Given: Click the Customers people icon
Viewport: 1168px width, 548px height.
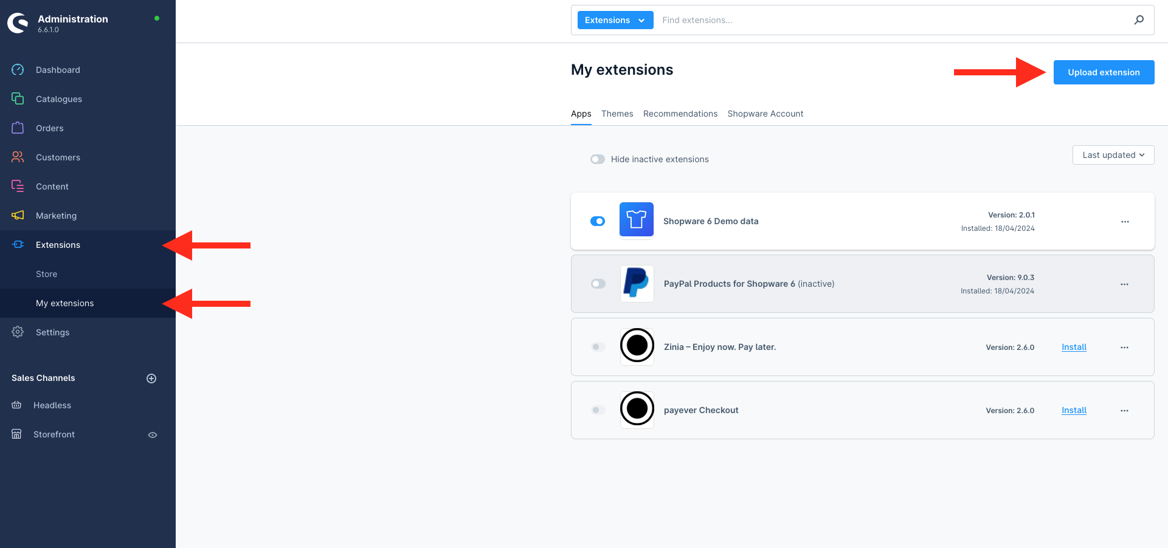Looking at the screenshot, I should 18,157.
